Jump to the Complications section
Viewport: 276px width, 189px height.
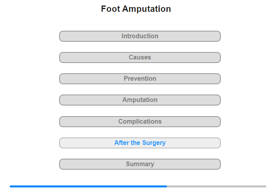(140, 122)
